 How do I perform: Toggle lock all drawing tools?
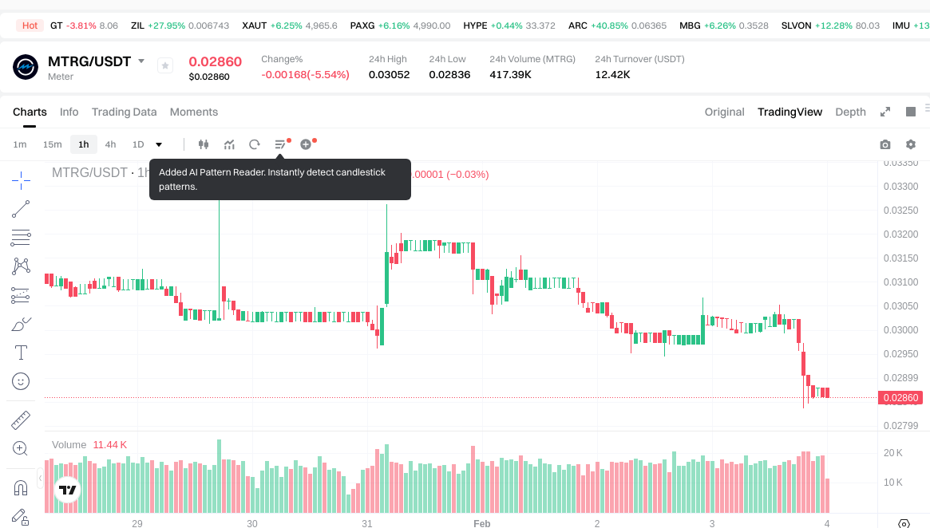[x=21, y=517]
